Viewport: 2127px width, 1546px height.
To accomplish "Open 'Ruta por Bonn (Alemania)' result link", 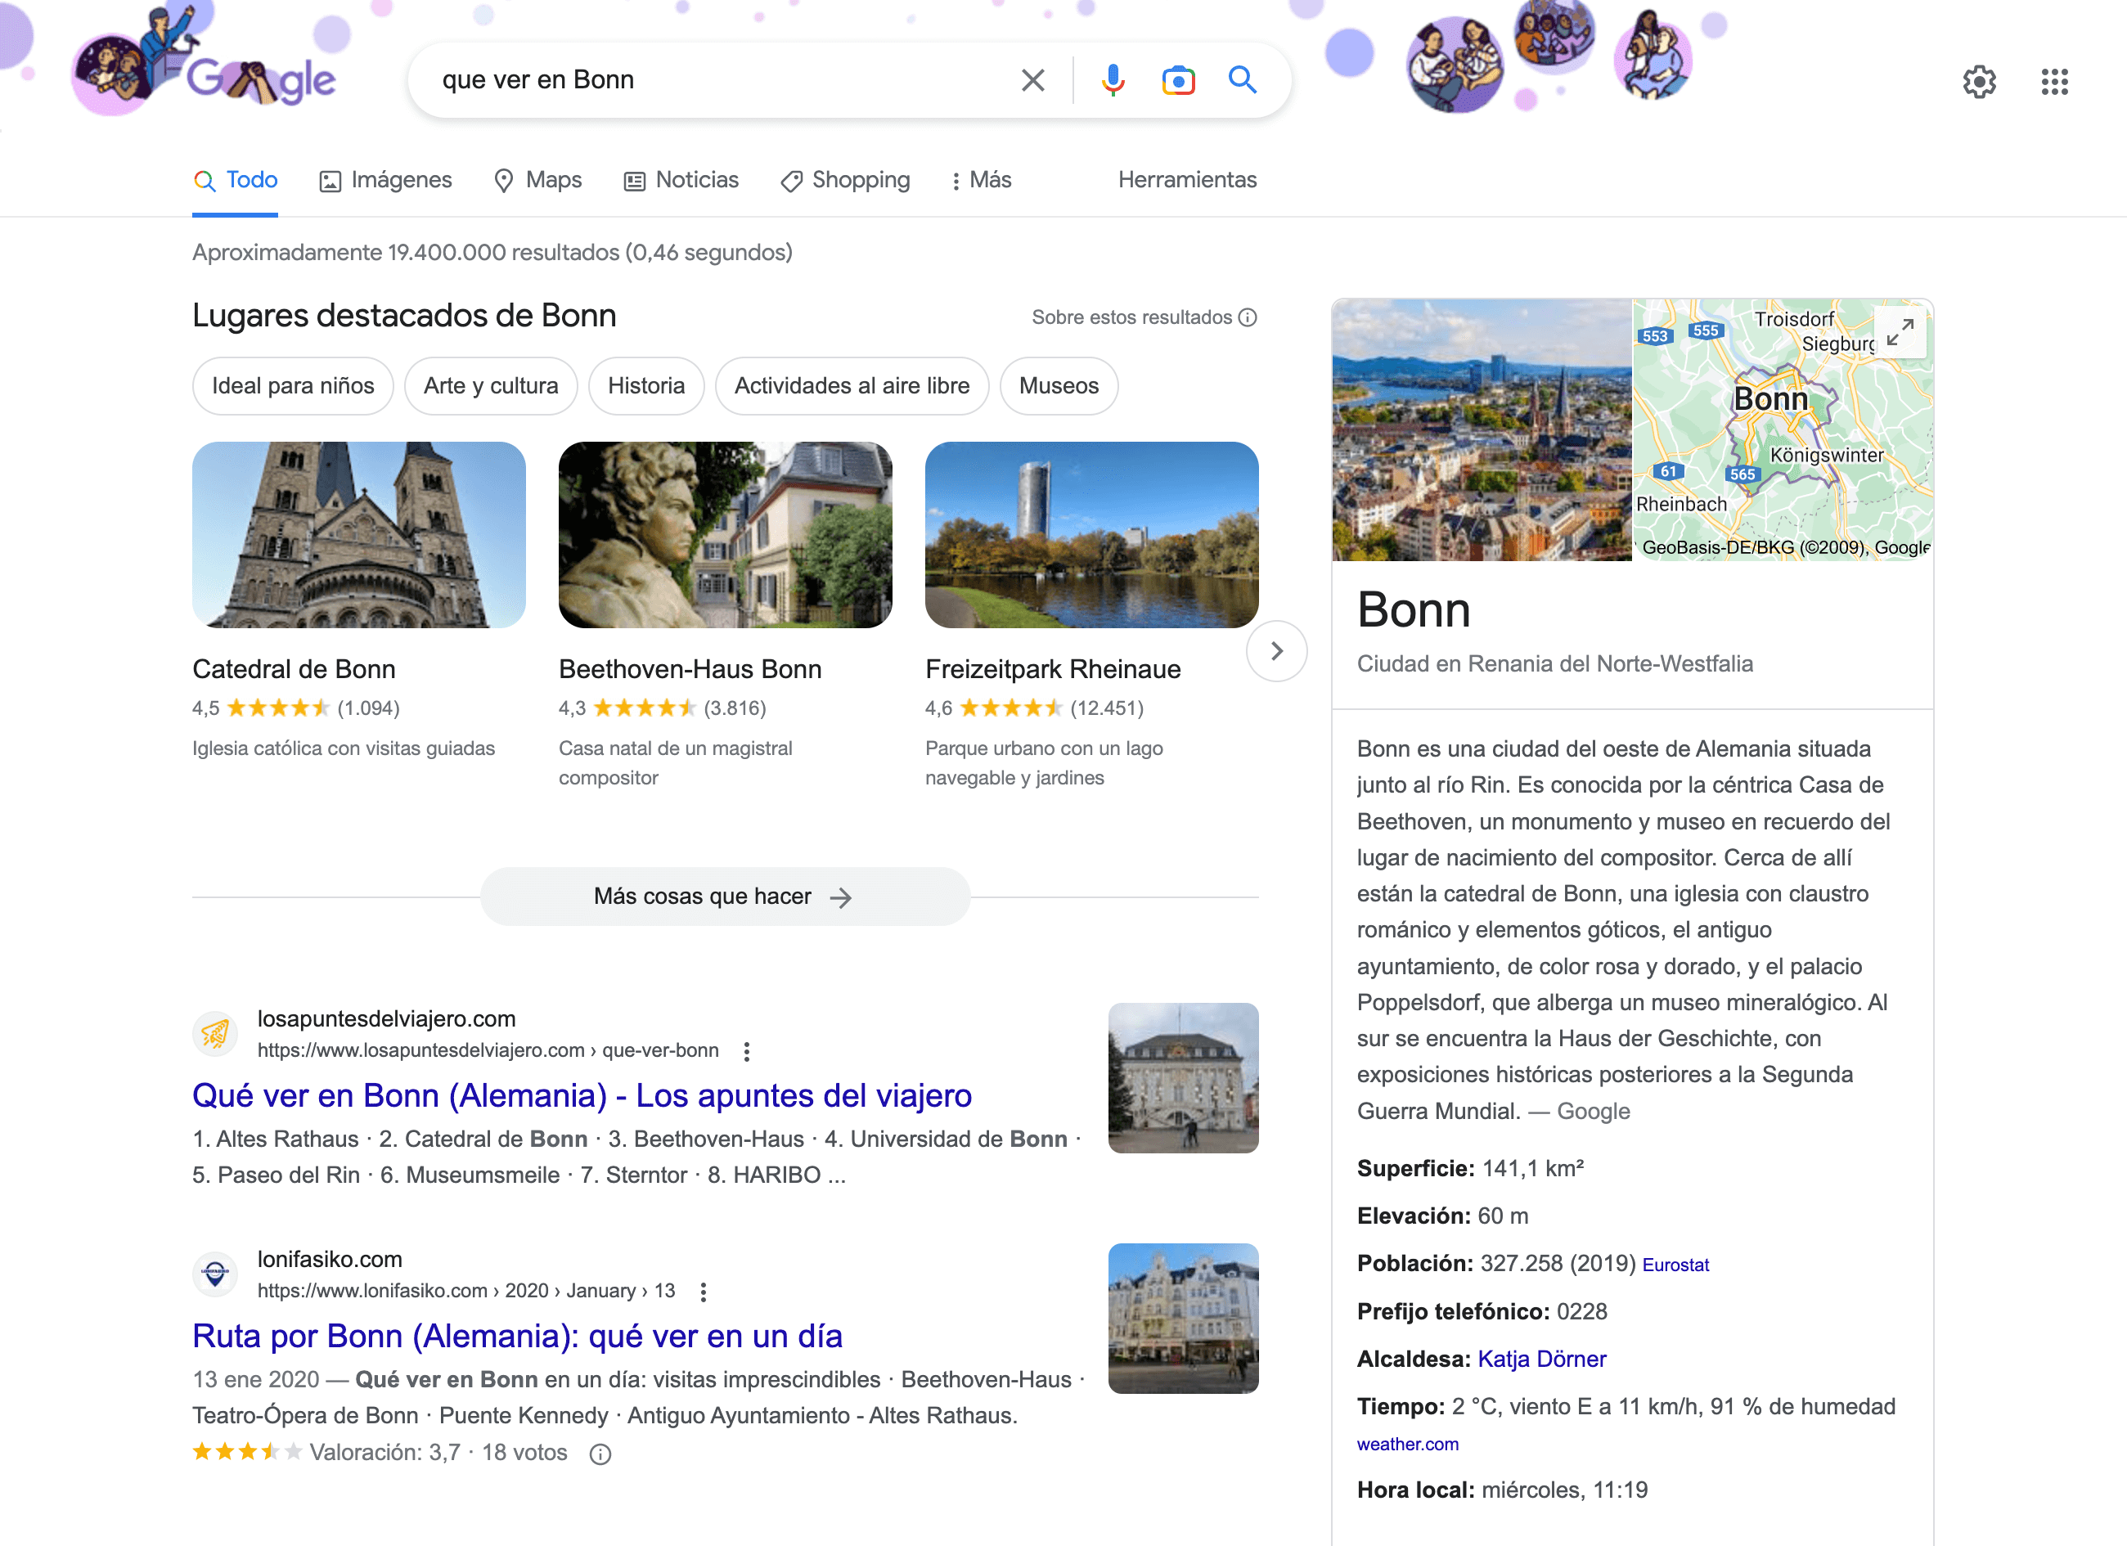I will (517, 1336).
